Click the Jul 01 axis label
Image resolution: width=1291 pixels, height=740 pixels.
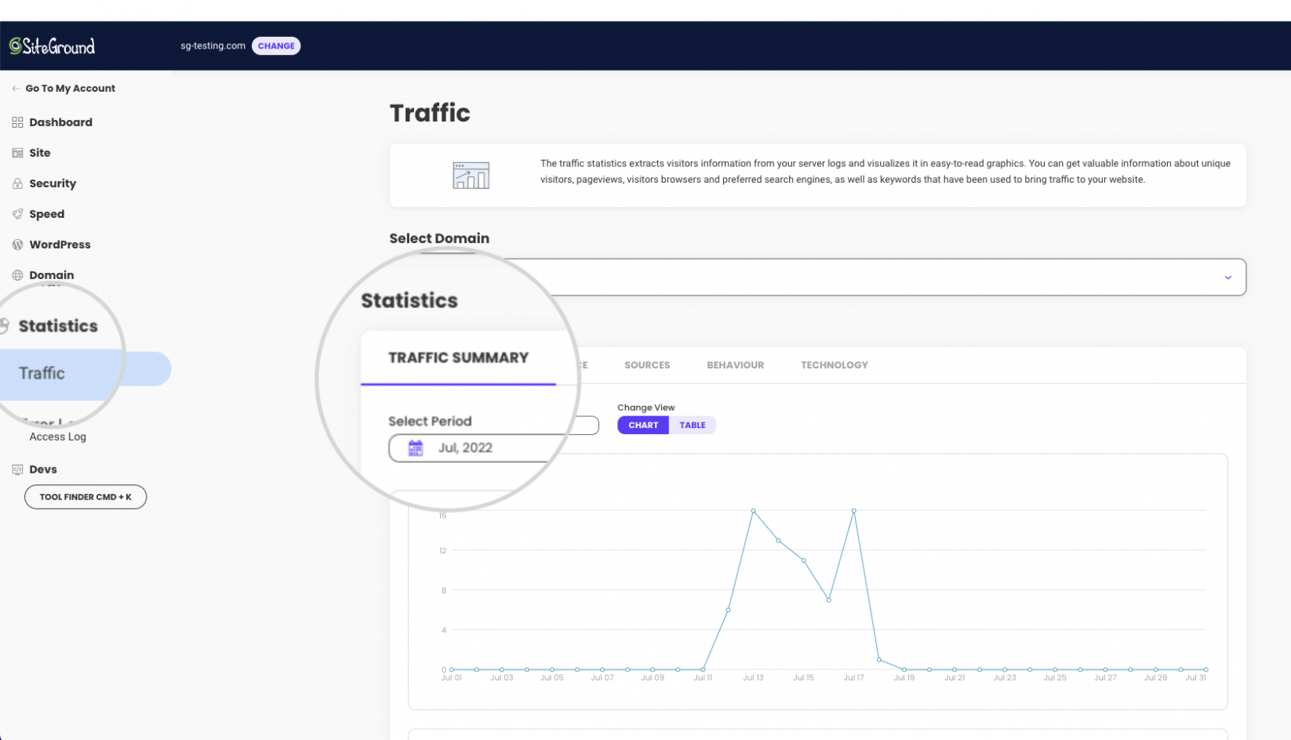pyautogui.click(x=451, y=677)
